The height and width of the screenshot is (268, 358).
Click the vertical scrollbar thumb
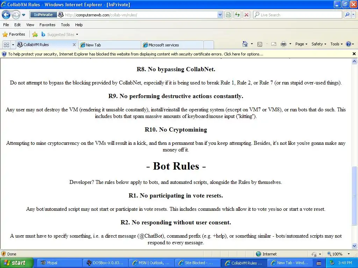[x=355, y=196]
